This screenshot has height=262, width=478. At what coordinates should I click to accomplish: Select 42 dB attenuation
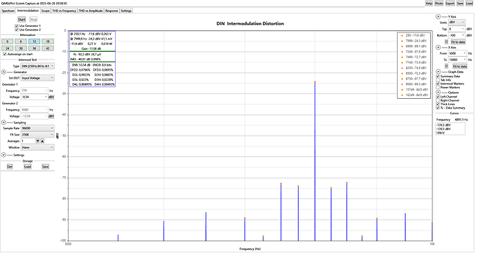[x=48, y=48]
